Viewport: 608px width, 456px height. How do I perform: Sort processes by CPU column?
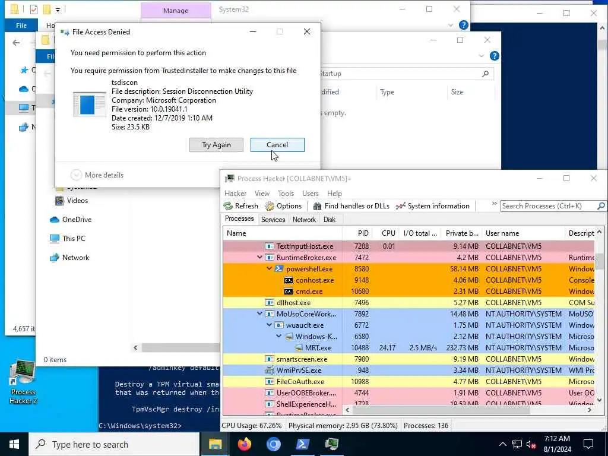(385, 233)
